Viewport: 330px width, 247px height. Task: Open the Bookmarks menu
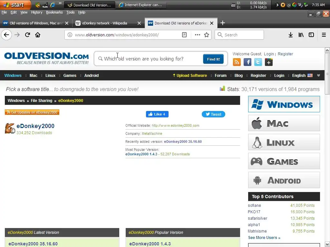pos(54,13)
